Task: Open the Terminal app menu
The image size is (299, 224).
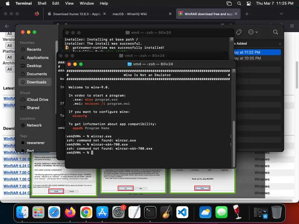Action: pos(23,3)
